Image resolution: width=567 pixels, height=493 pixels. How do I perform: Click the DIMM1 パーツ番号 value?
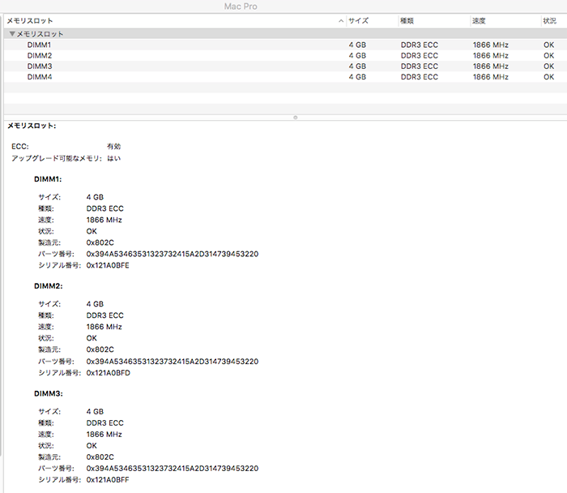click(173, 254)
